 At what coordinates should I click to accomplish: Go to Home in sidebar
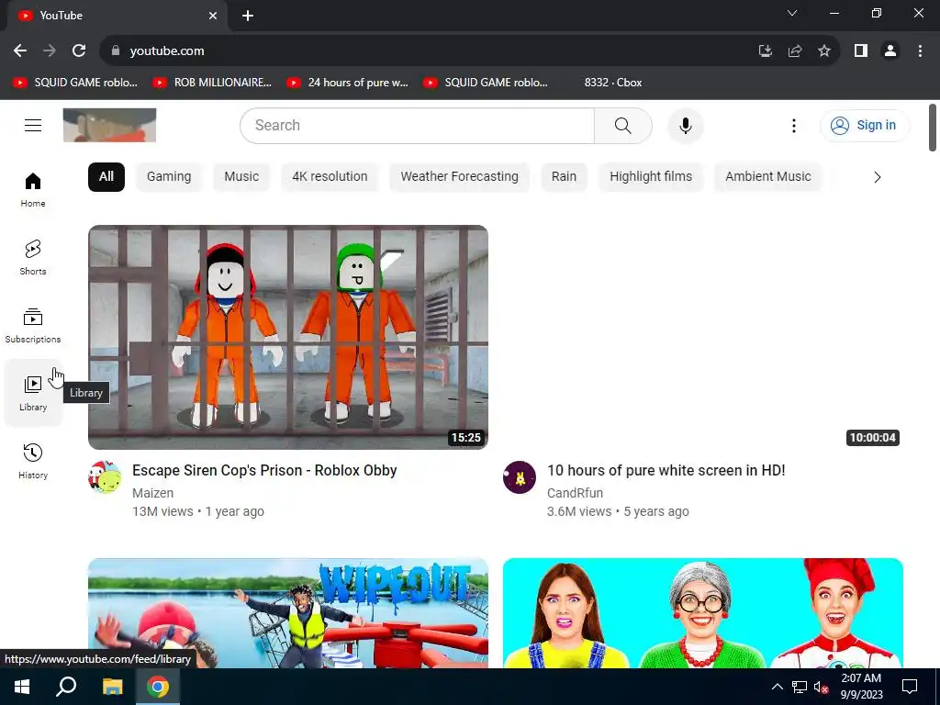coord(33,189)
